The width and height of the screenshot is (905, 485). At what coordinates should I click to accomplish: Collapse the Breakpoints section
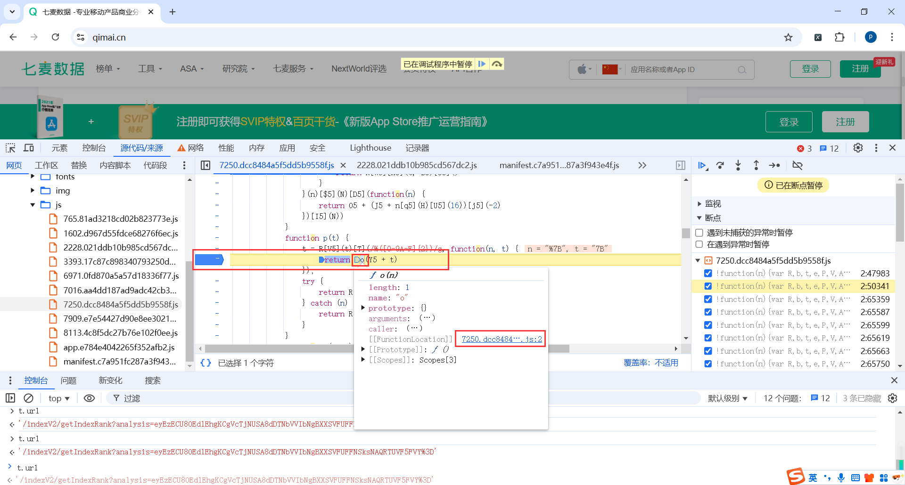699,218
